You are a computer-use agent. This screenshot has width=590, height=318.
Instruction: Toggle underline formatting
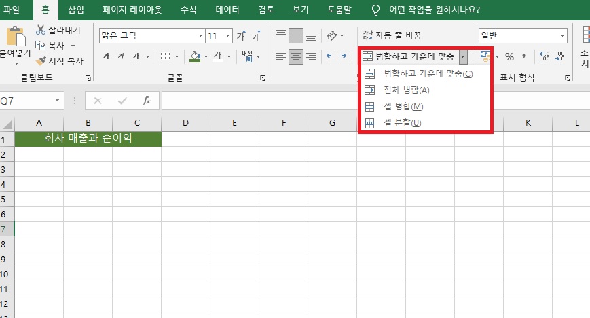(x=136, y=56)
